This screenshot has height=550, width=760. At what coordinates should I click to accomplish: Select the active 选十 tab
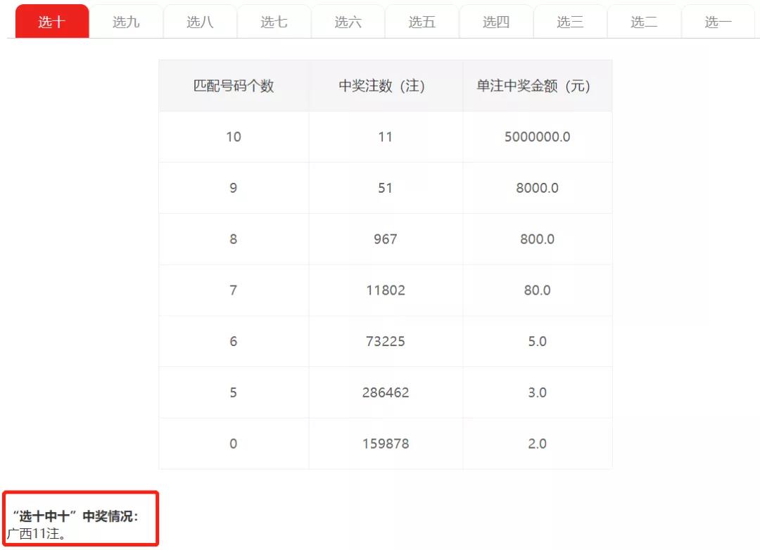tap(51, 21)
